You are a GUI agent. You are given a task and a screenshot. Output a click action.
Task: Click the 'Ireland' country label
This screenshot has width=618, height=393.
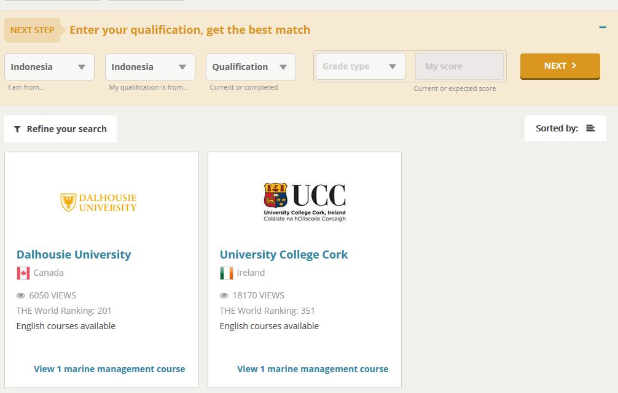pos(251,273)
